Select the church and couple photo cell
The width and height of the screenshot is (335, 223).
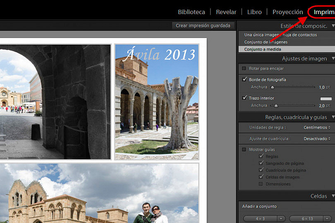tap(99, 193)
